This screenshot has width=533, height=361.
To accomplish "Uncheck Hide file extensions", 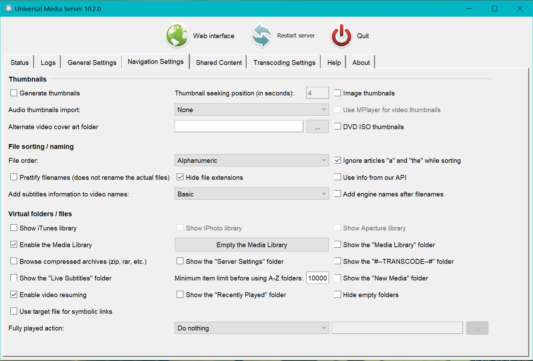I will coord(180,177).
